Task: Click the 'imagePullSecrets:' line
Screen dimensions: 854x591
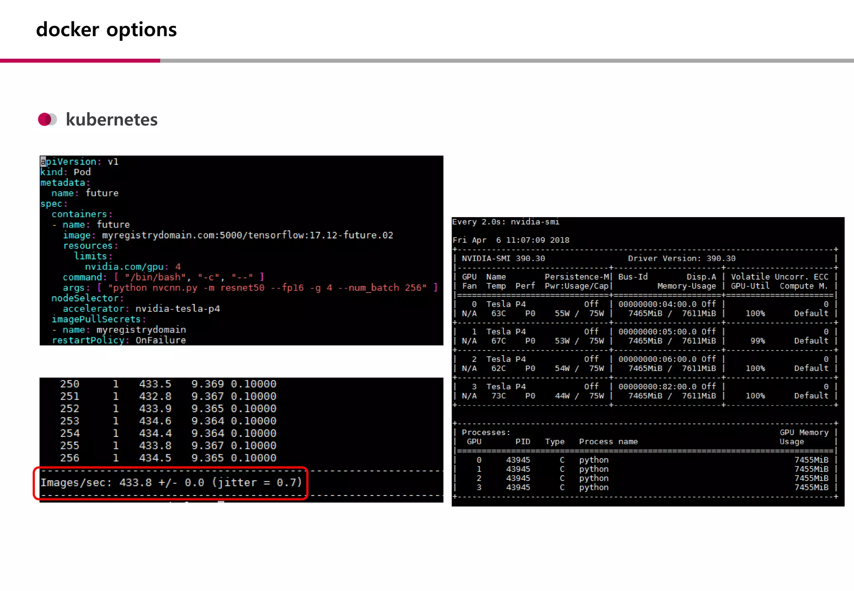Action: [x=99, y=319]
